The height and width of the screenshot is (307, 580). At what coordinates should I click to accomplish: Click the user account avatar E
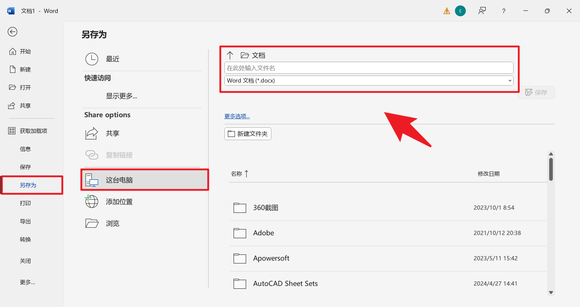460,11
